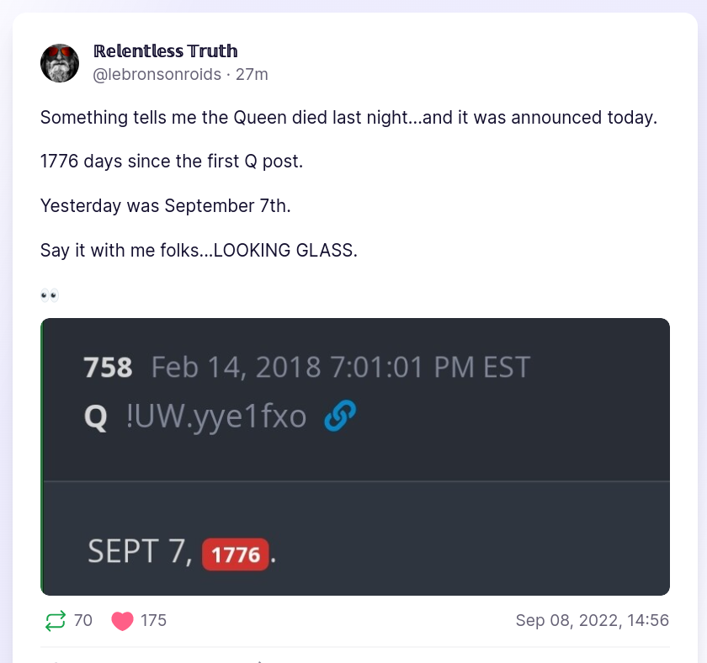Like the post with the heart icon
This screenshot has height=663, width=707.
tap(123, 621)
